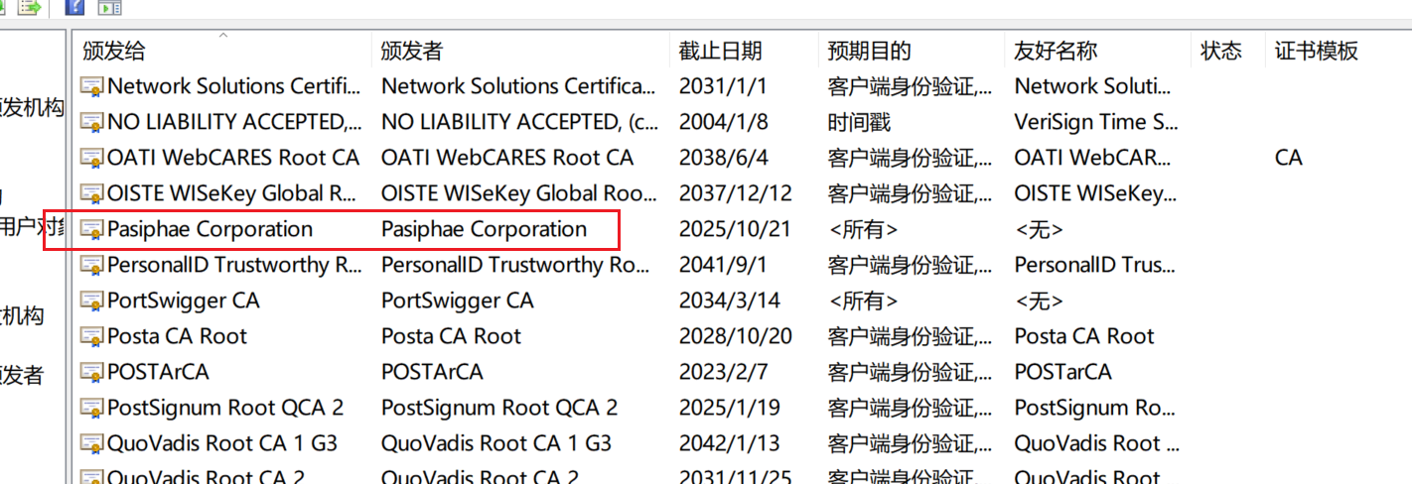Click the QuoVadis Root CA 1 G3 certificate icon

pyautogui.click(x=92, y=444)
